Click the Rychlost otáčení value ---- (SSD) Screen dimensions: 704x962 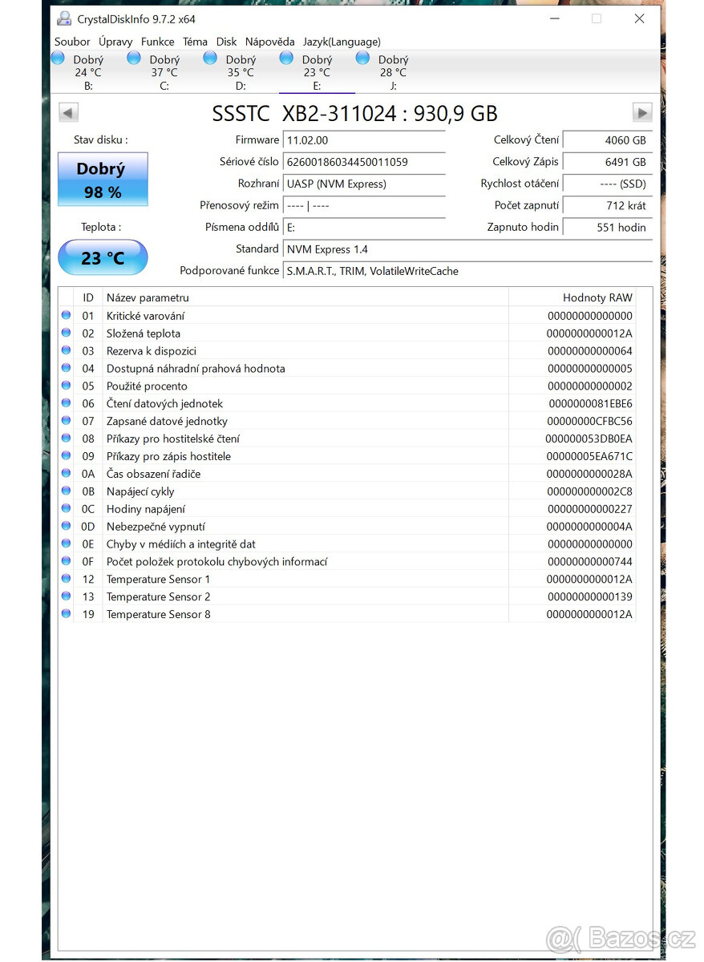click(608, 184)
